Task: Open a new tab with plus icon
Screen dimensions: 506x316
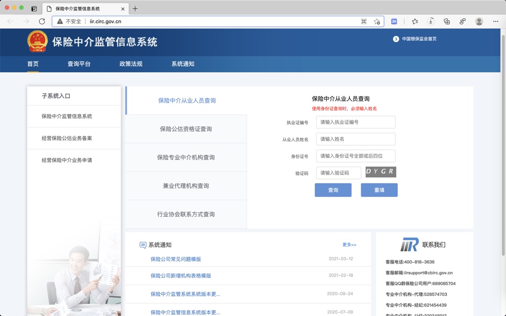Action: click(135, 9)
